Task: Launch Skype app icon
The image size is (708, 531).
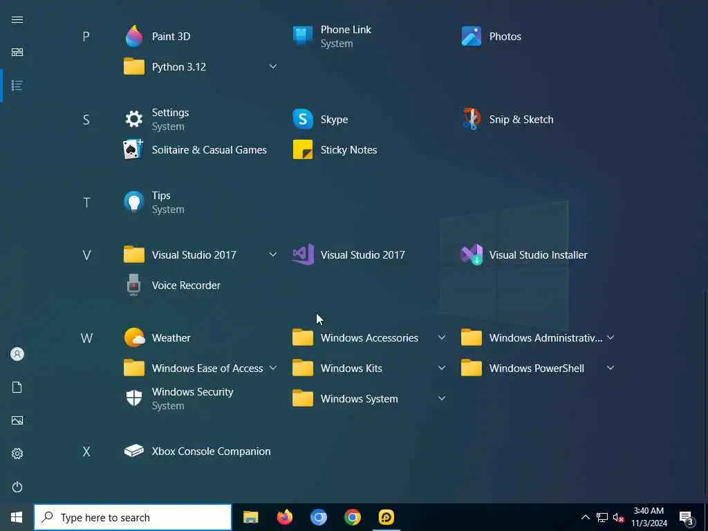Action: coord(303,119)
